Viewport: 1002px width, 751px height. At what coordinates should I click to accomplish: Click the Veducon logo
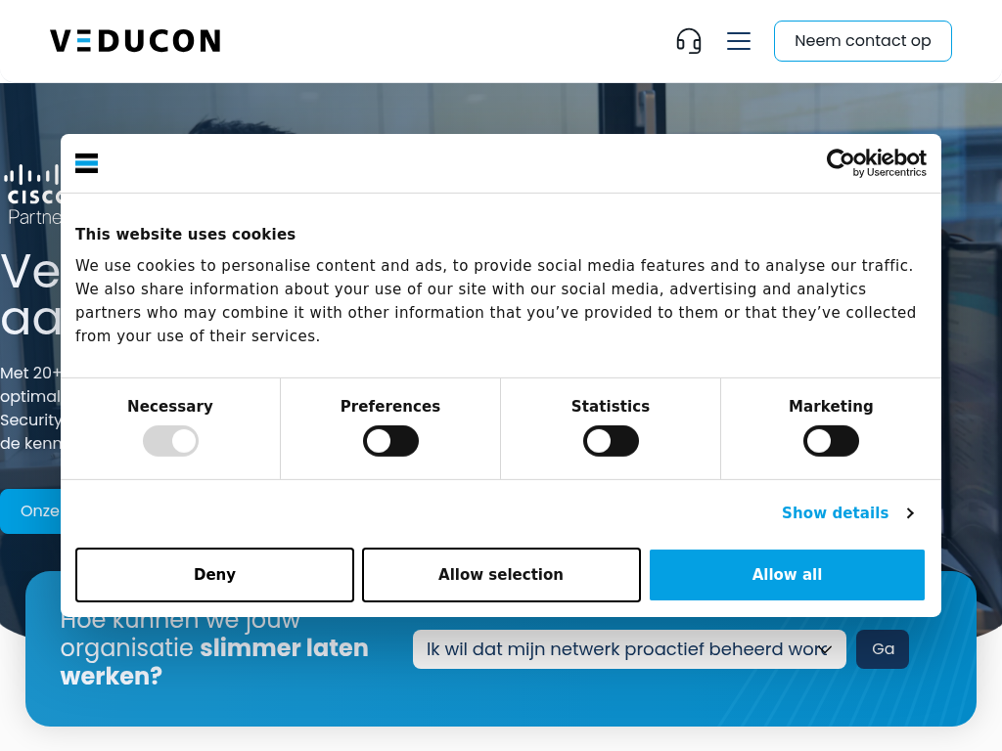135,41
